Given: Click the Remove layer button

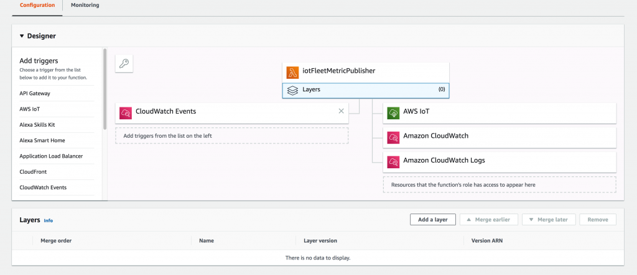Looking at the screenshot, I should tap(598, 219).
